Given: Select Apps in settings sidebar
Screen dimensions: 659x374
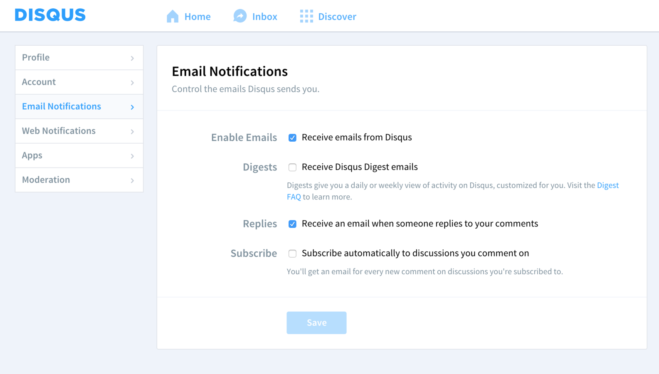Looking at the screenshot, I should click(79, 156).
